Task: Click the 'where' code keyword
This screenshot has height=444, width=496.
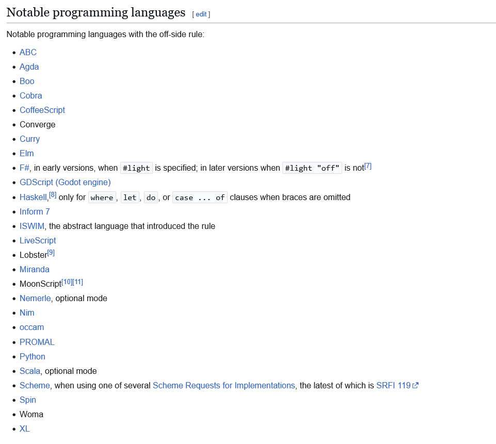Action: pos(102,198)
